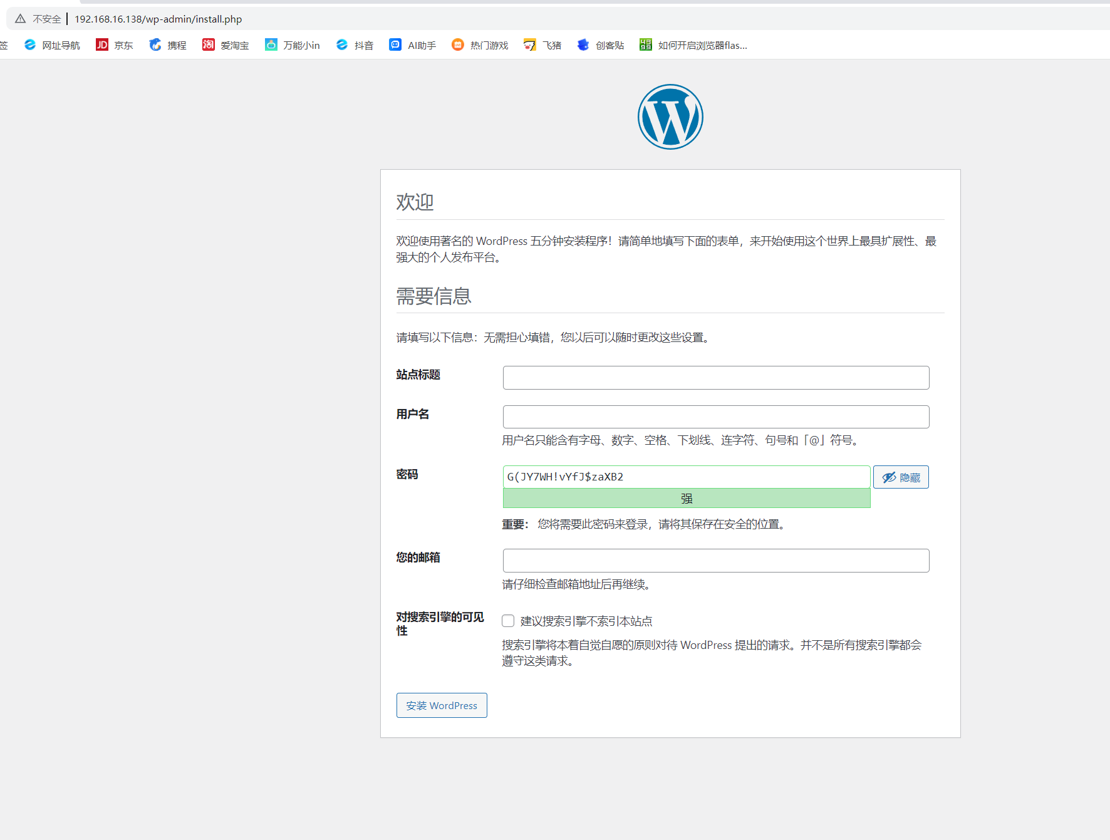Click the 您的邮箱 email field

(x=716, y=561)
